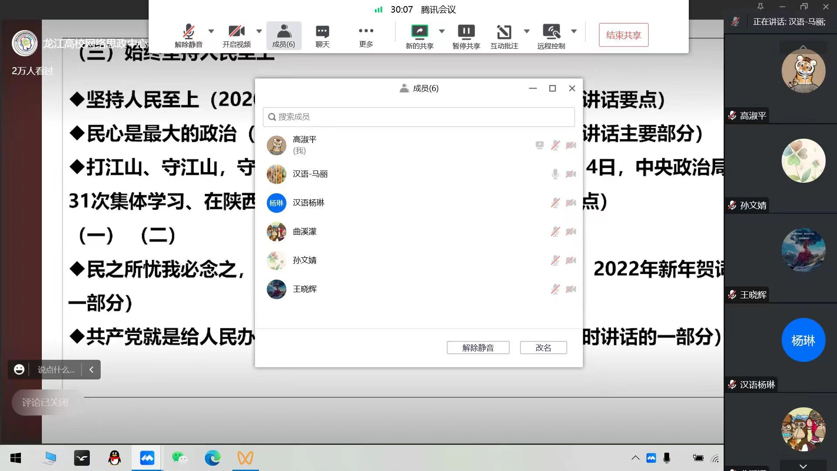Open WeChat from the taskbar

[179, 458]
